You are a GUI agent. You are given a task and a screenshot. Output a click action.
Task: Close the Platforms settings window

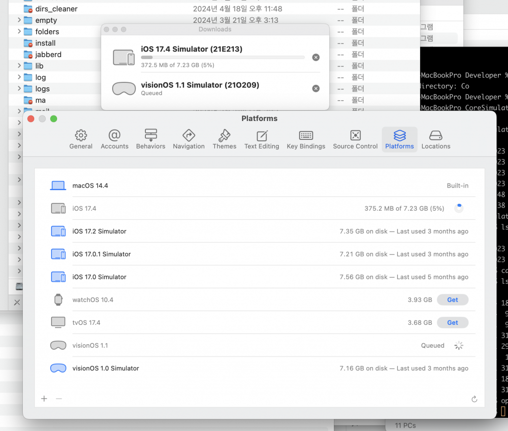pos(31,119)
